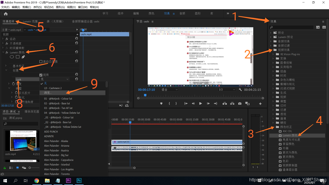The image size is (329, 185).
Task: Open the 1/2 playback resolution dropdown
Action: pyautogui.click(x=227, y=90)
